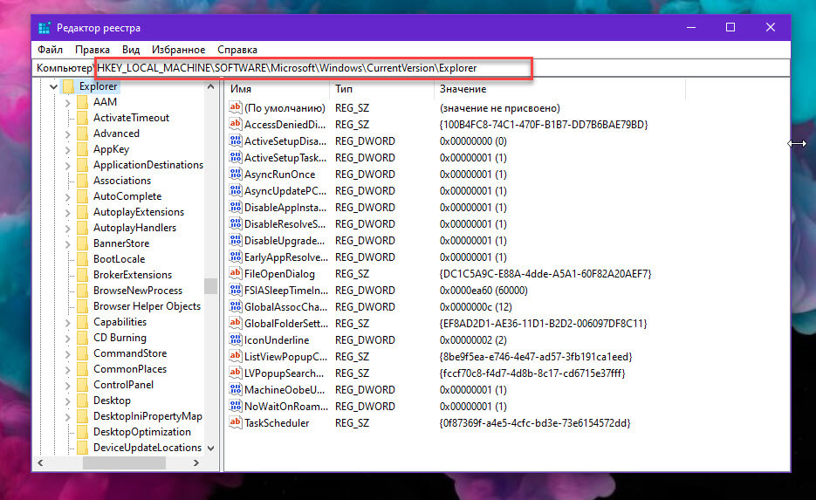Select the CommandStore key

(130, 353)
